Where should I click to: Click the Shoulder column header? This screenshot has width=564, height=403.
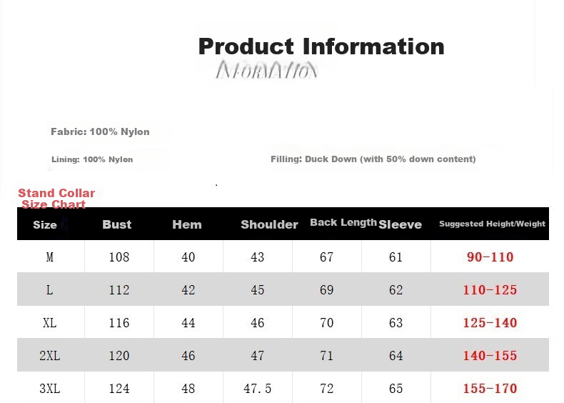click(x=269, y=225)
